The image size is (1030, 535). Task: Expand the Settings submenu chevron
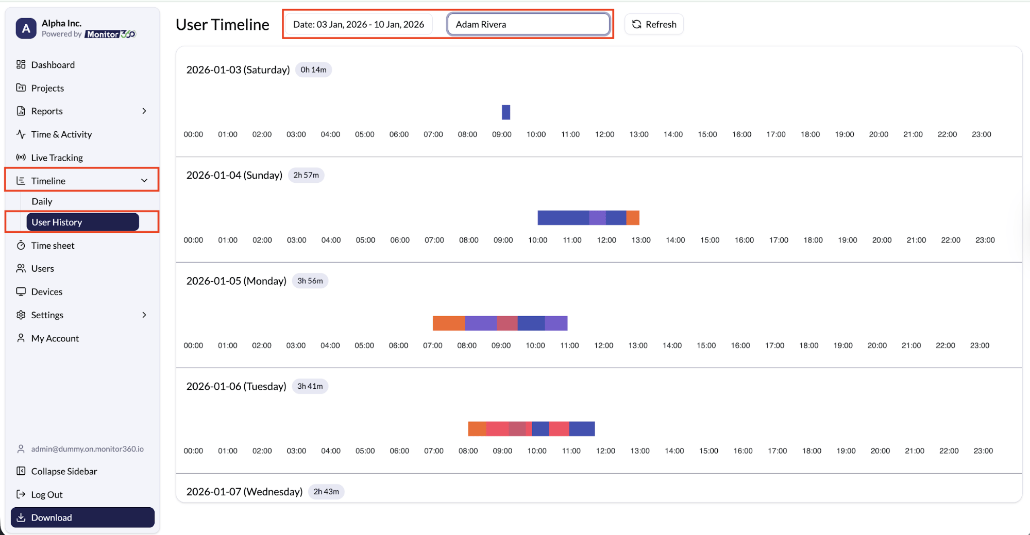pyautogui.click(x=144, y=315)
